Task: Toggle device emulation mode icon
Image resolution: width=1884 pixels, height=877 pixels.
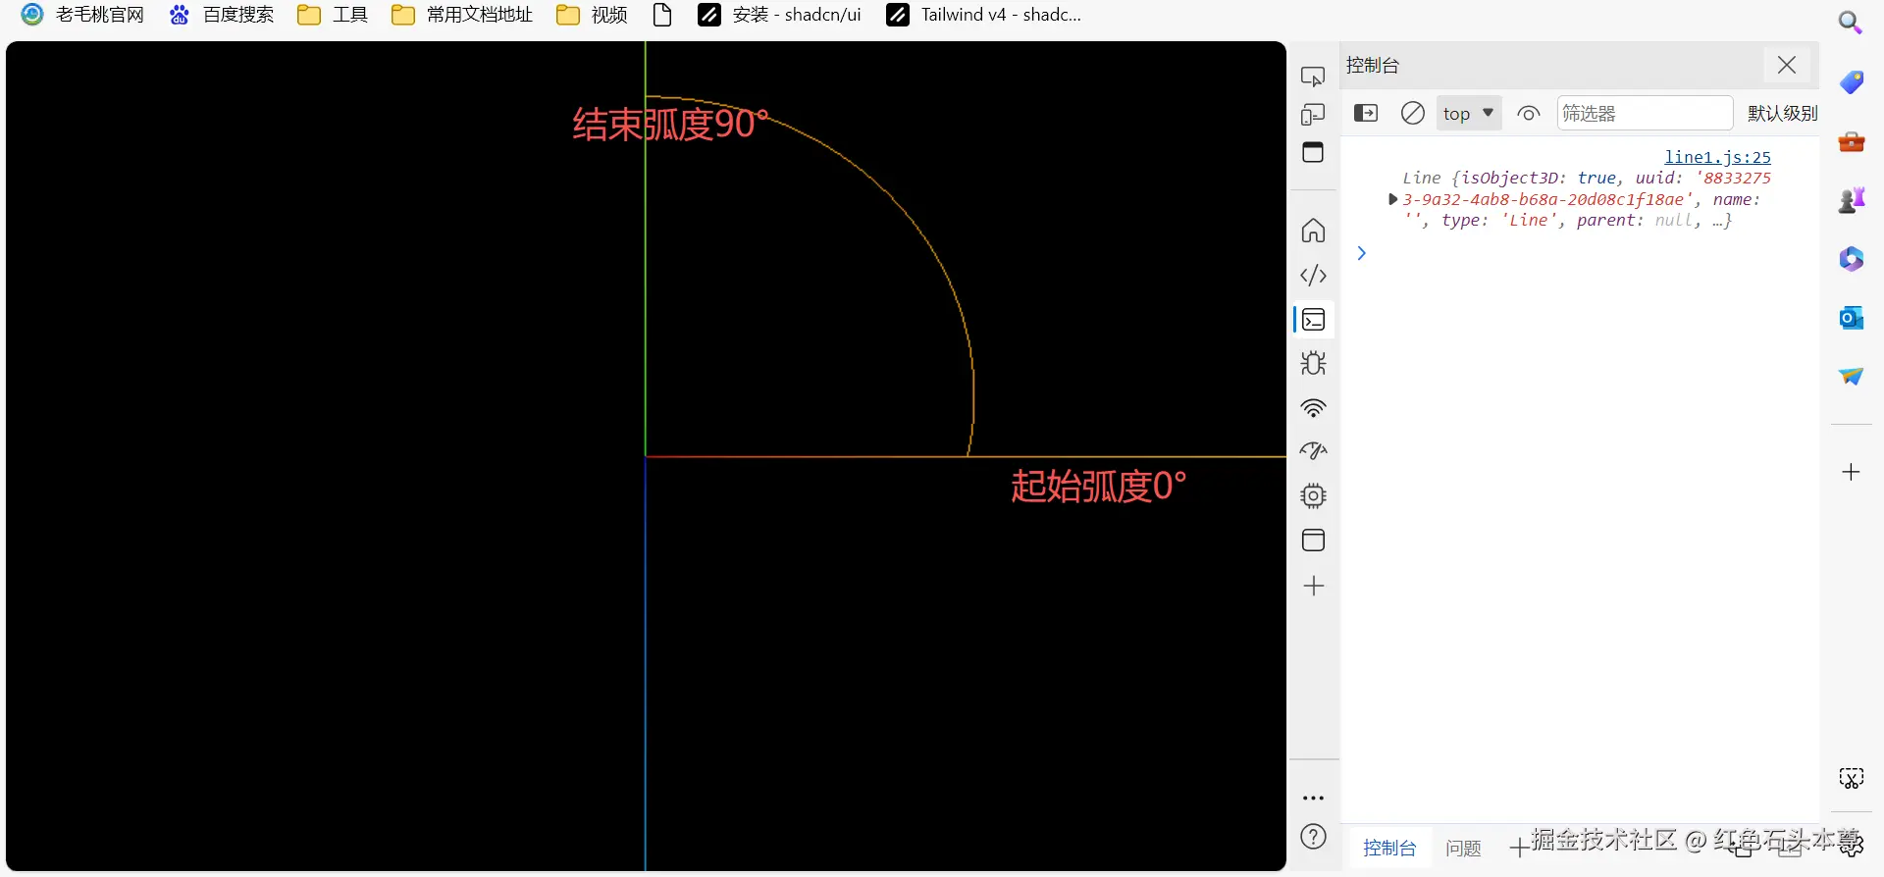Action: (x=1313, y=115)
